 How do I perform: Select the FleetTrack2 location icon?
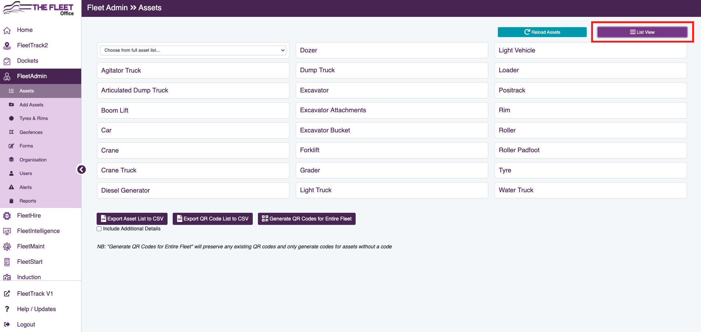(x=7, y=45)
